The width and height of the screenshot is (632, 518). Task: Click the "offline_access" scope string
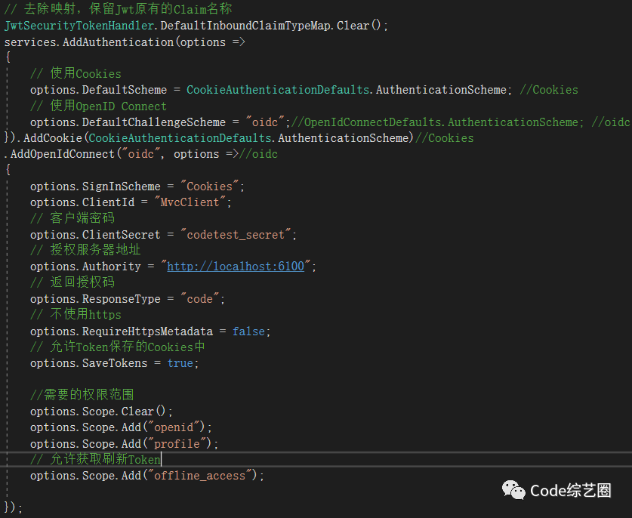[x=199, y=476]
